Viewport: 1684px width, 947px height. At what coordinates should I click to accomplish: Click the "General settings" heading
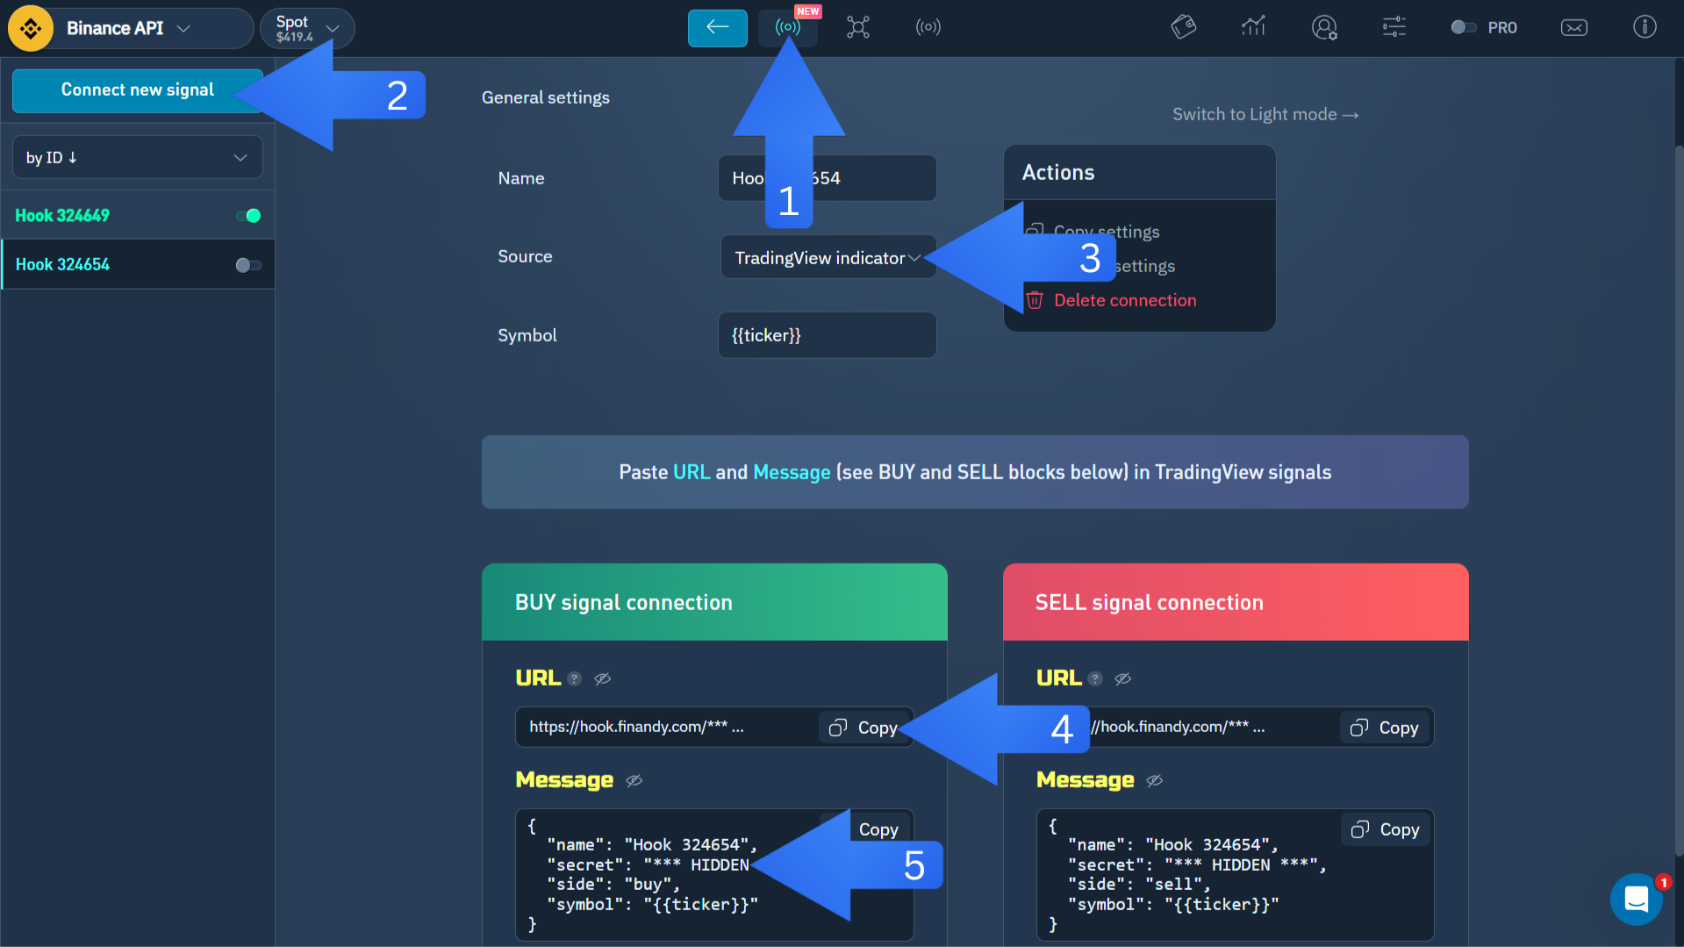click(x=546, y=97)
